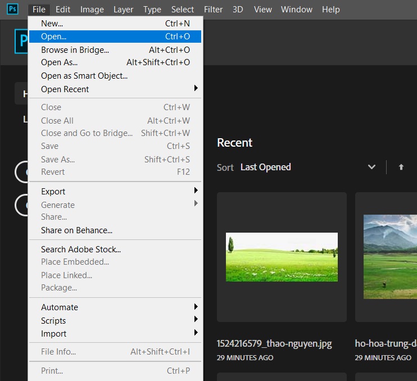Choose Search Adobe Stock...
Image resolution: width=417 pixels, height=381 pixels.
click(115, 250)
